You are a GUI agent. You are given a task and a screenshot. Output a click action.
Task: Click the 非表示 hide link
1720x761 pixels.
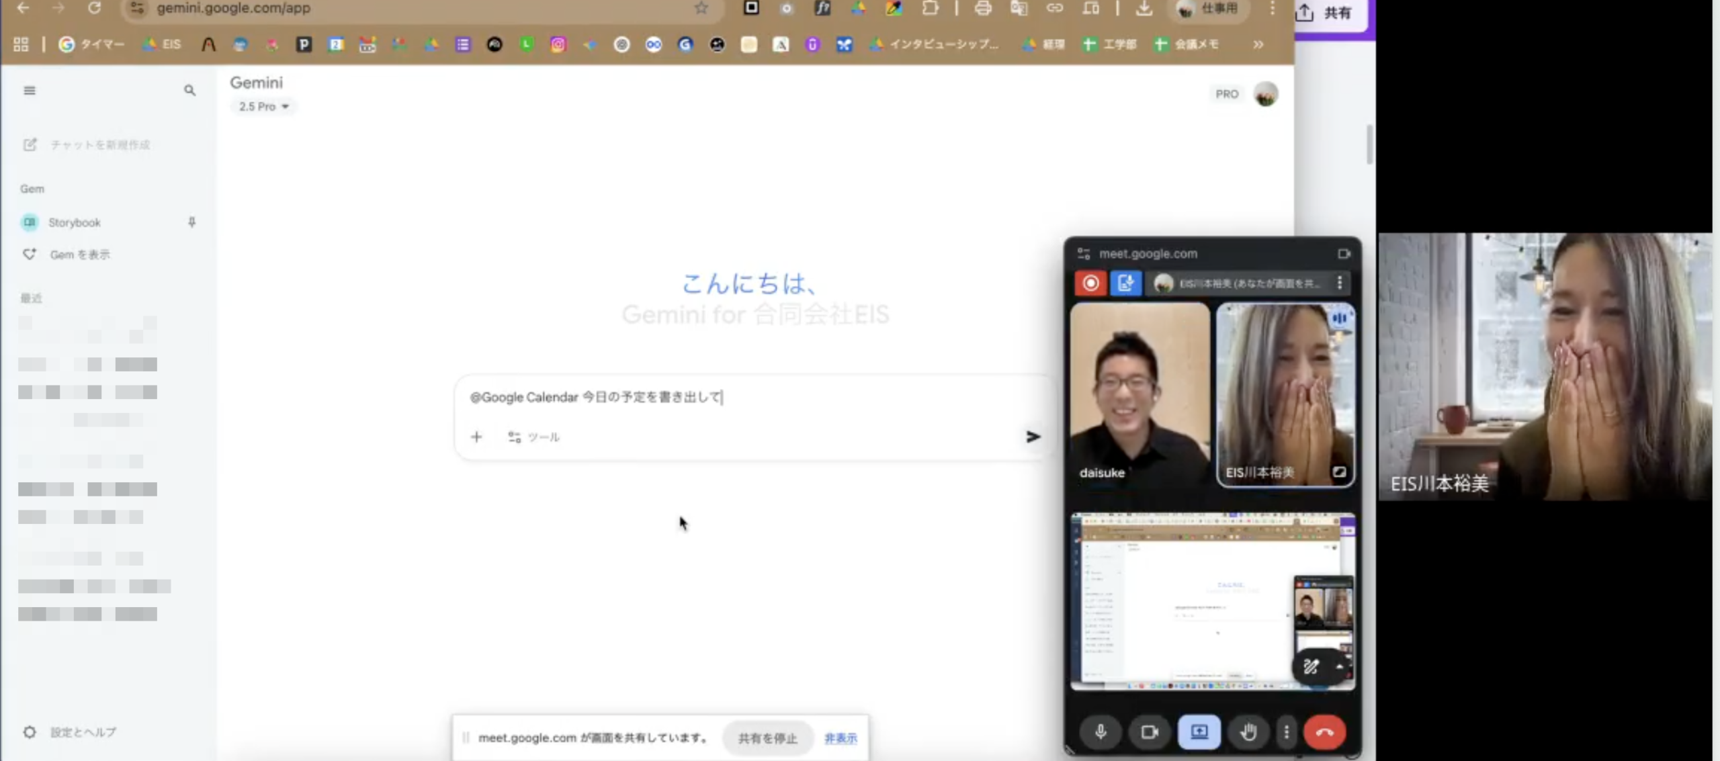pos(841,738)
